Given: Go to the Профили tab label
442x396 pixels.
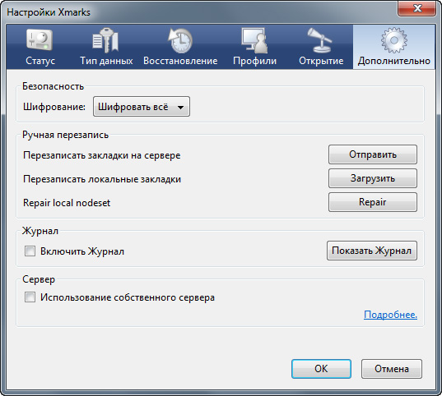Looking at the screenshot, I should [255, 61].
